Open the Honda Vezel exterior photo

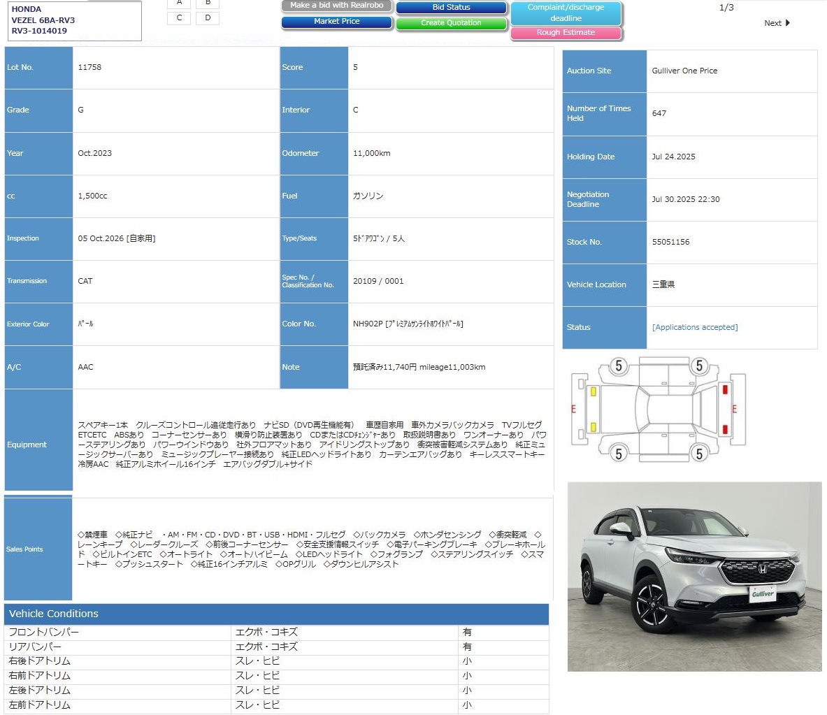click(694, 576)
